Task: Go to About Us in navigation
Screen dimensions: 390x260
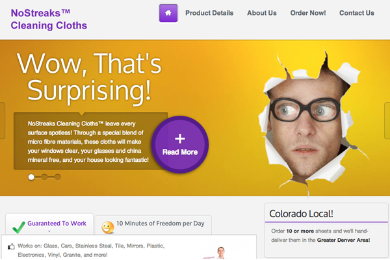Action: (x=261, y=13)
